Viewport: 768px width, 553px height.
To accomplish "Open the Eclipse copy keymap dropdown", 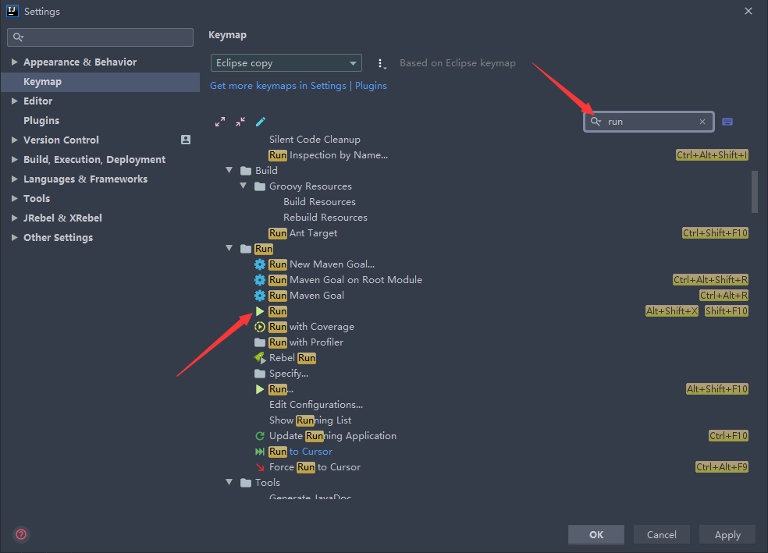I will pyautogui.click(x=286, y=63).
